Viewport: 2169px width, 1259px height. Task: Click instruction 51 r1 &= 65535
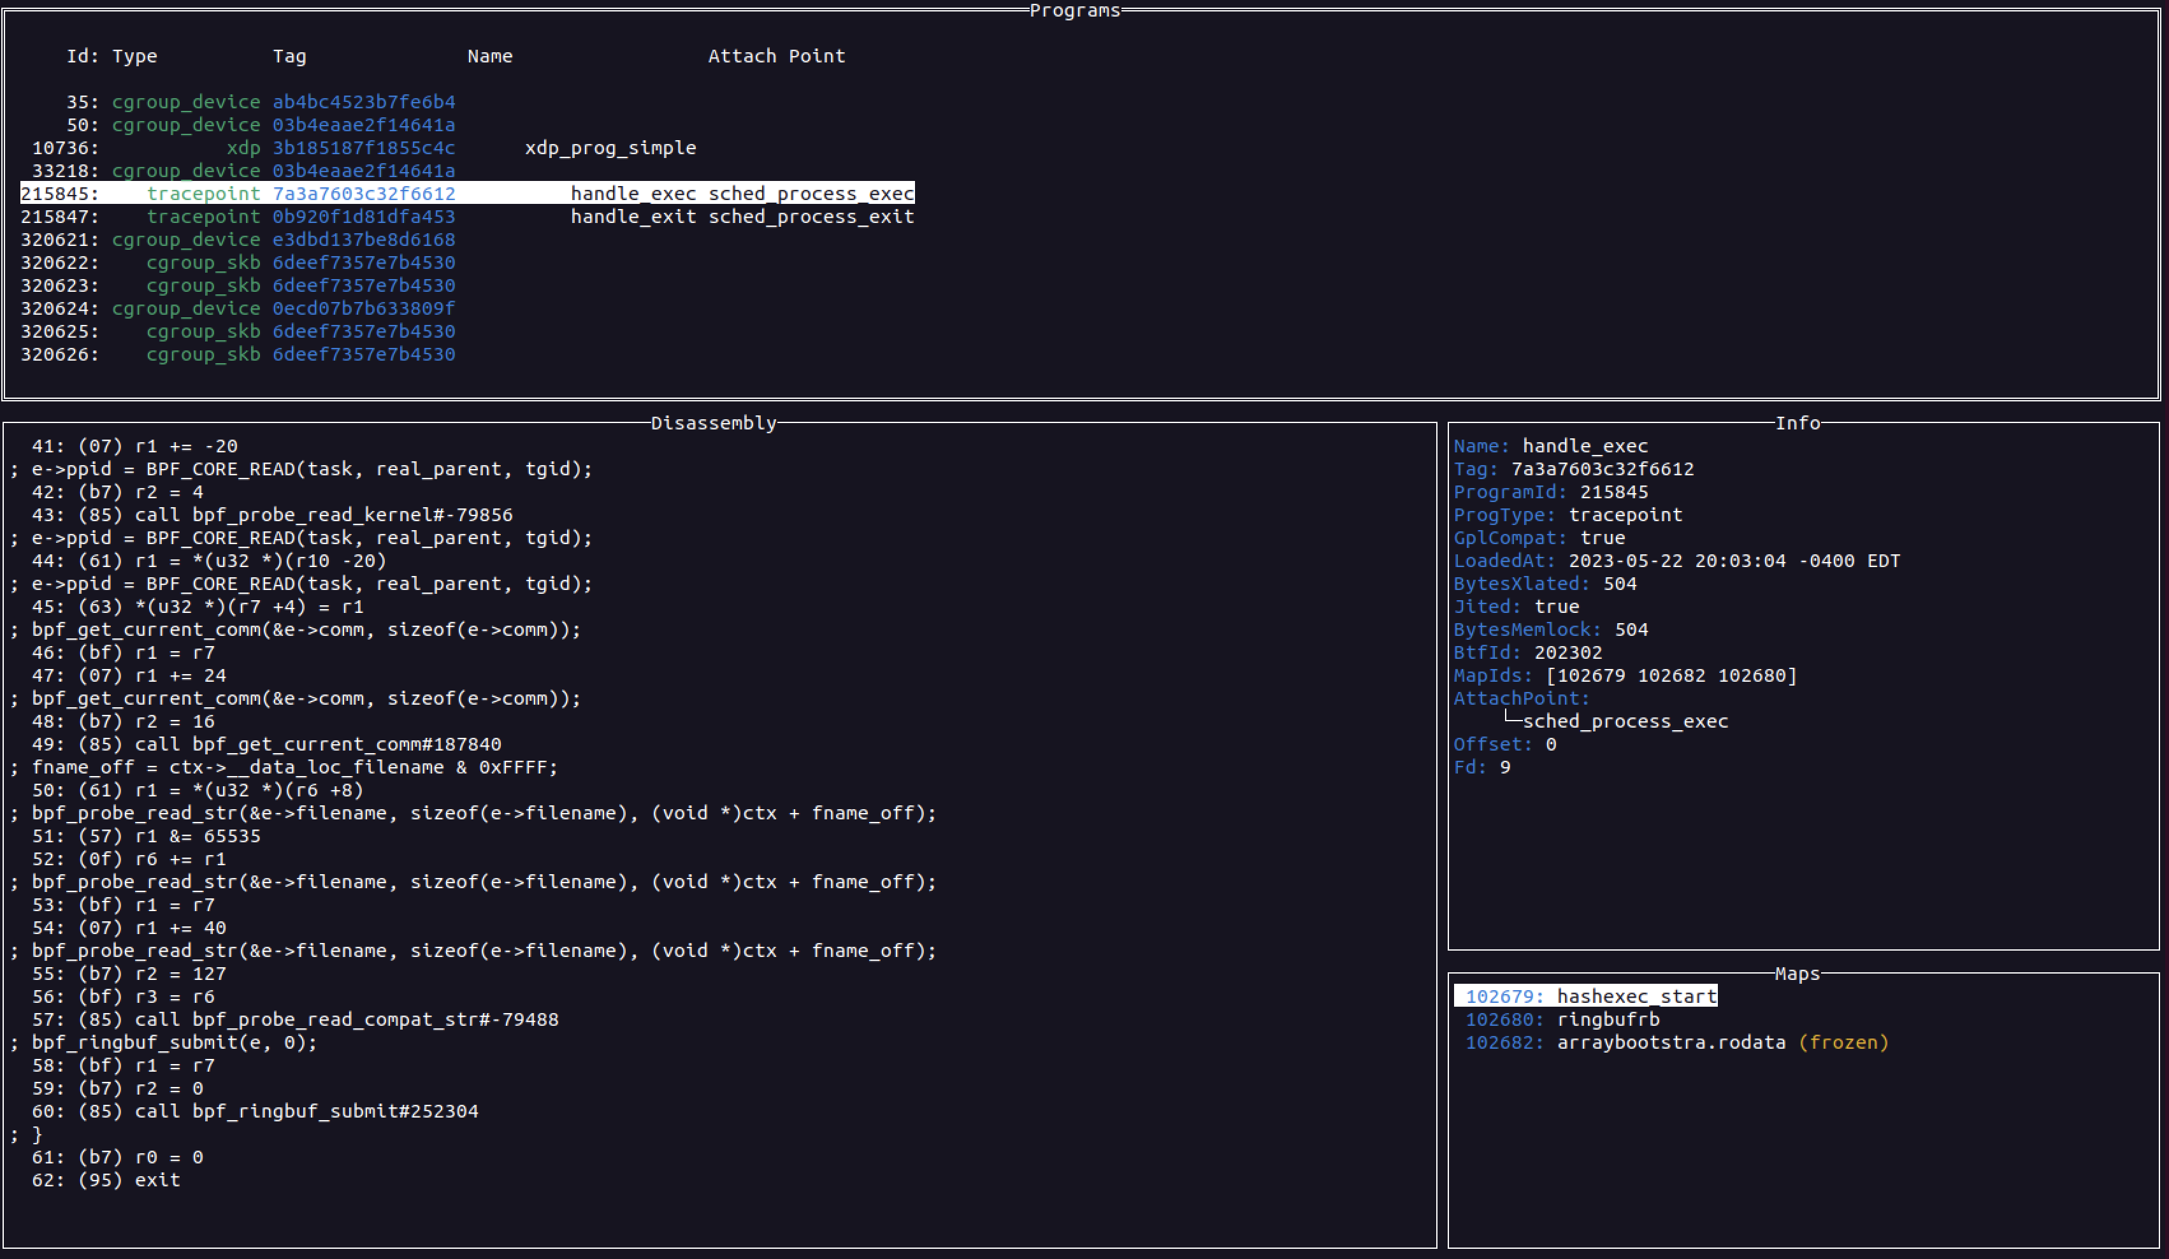147,837
